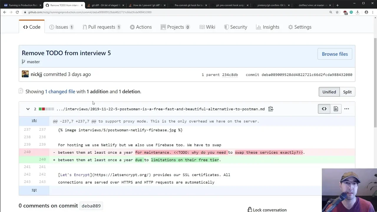The height and width of the screenshot is (212, 377).
Task: Click added line number 240
Action: (42, 159)
